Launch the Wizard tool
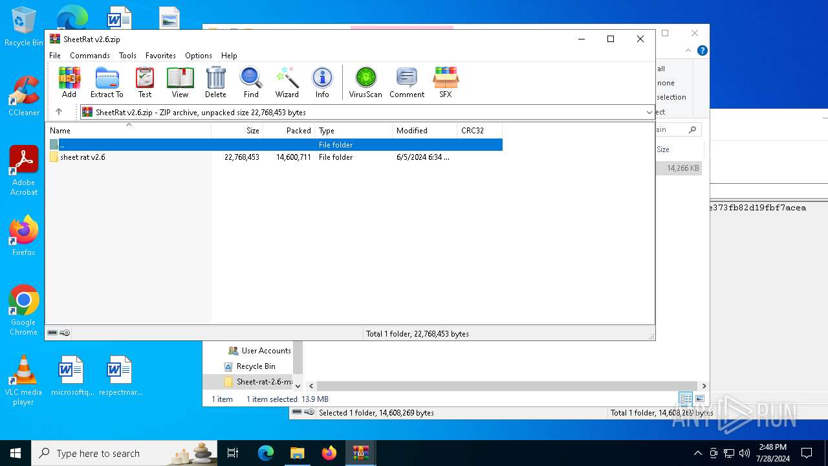This screenshot has width=828, height=466. pyautogui.click(x=287, y=82)
